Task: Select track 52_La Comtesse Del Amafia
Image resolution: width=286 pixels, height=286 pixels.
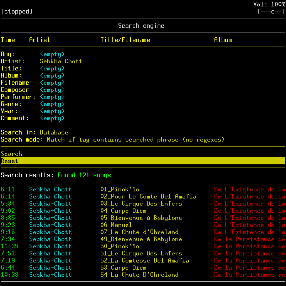Action: click(145, 260)
